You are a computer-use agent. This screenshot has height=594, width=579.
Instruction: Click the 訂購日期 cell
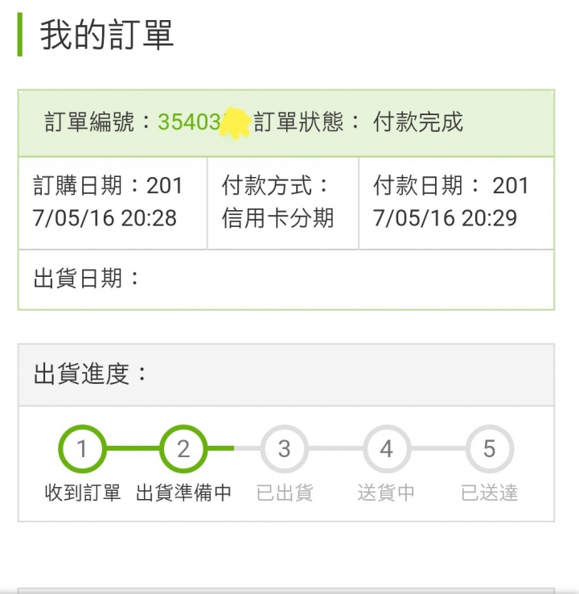(x=113, y=203)
